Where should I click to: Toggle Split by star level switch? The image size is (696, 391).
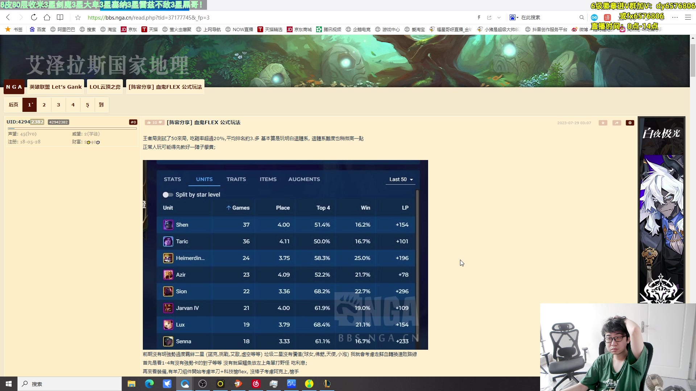pyautogui.click(x=167, y=195)
